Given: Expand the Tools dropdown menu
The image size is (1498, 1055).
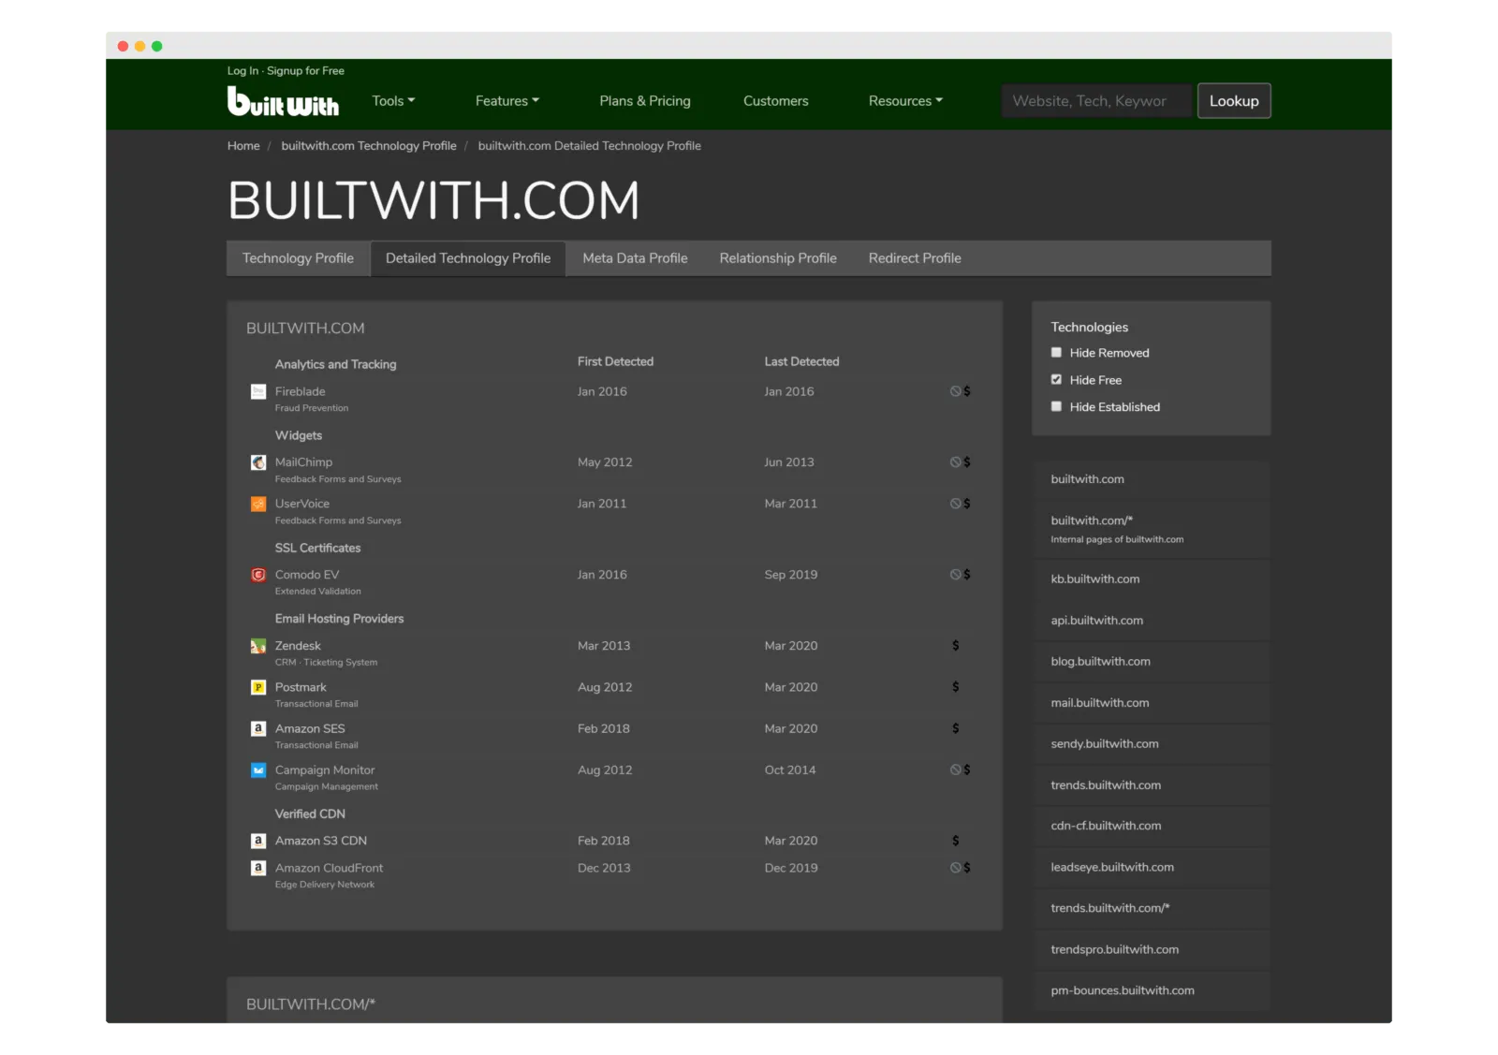Looking at the screenshot, I should (x=393, y=101).
